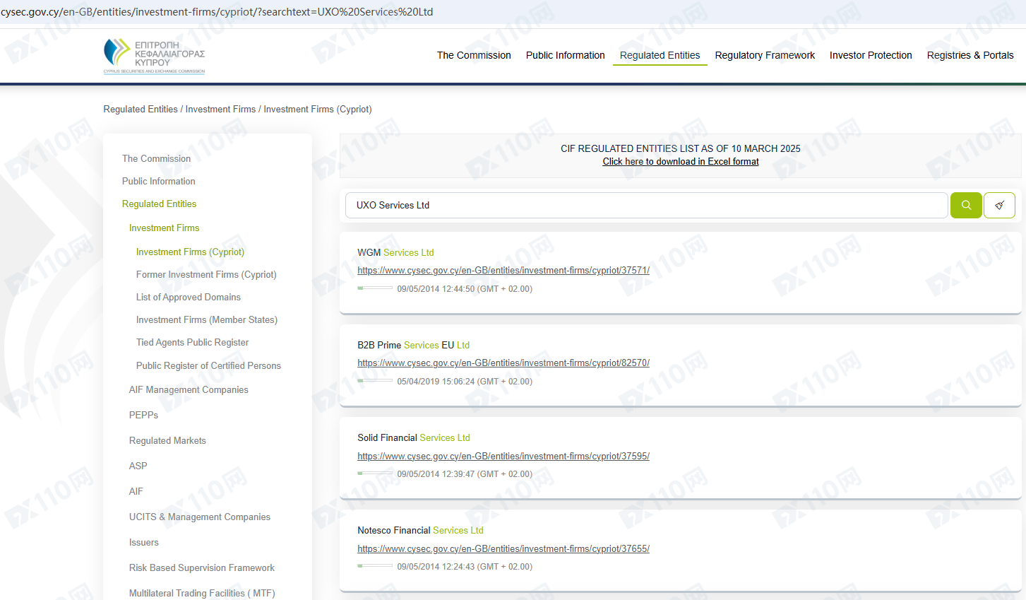This screenshot has width=1026, height=600.
Task: Open Solid Financial Services Ltd result
Action: tap(413, 437)
